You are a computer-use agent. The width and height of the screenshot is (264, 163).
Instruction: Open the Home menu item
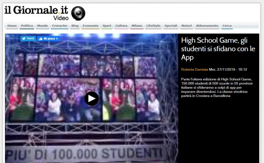(12, 26)
